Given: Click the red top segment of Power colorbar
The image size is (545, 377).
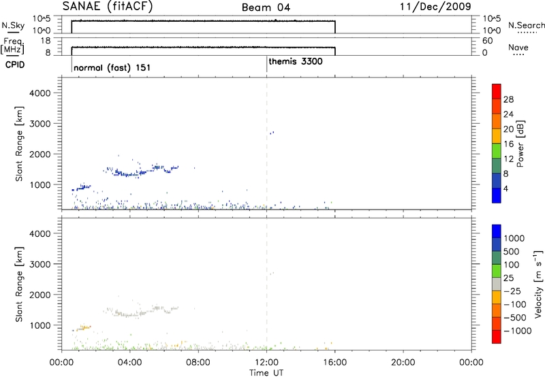Looking at the screenshot, I should tap(497, 91).
